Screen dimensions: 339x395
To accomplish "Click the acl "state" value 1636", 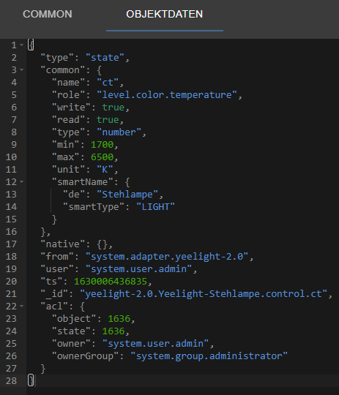I will (x=113, y=331).
